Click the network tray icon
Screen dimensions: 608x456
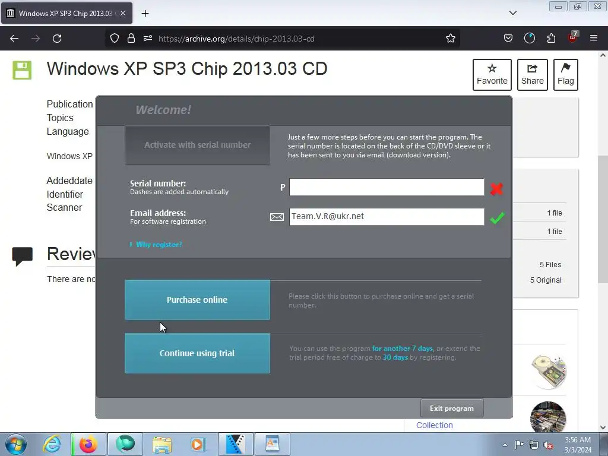pyautogui.click(x=534, y=445)
